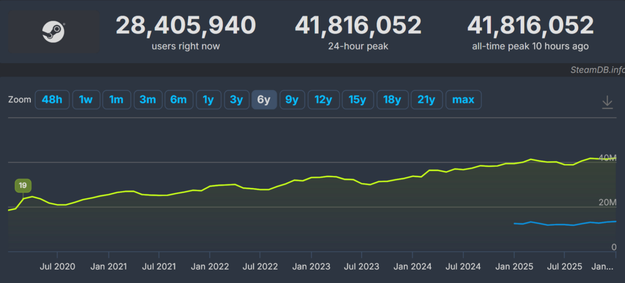
Task: Set zoom range to 12y
Action: (x=323, y=100)
